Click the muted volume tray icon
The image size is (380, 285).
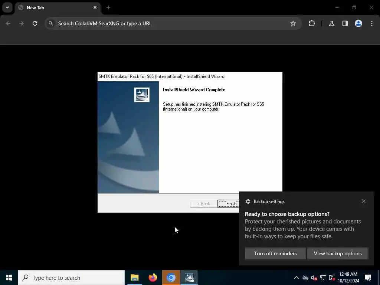314,278
